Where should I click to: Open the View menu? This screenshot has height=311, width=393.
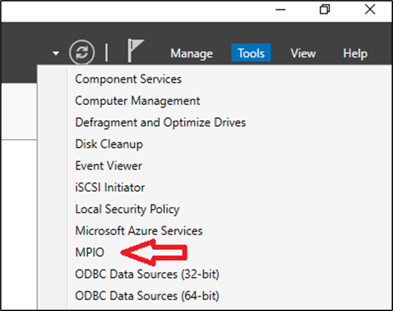pyautogui.click(x=303, y=54)
